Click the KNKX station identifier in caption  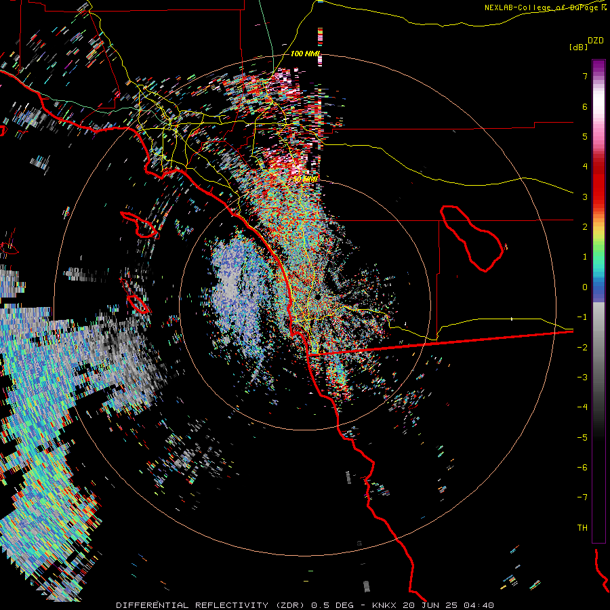point(384,605)
